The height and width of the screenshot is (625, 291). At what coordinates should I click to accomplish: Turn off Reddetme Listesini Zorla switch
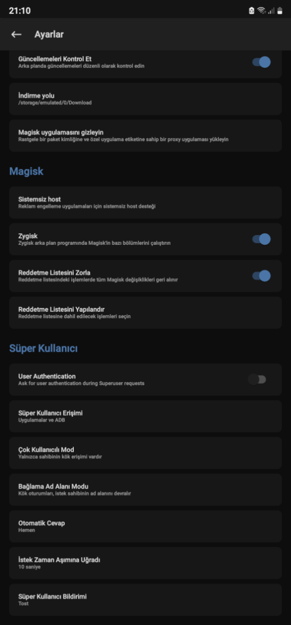pyautogui.click(x=261, y=276)
